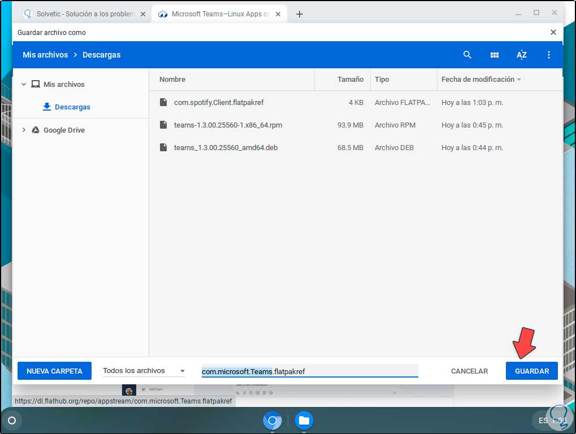Click Descargas in the breadcrumb
Image resolution: width=576 pixels, height=434 pixels.
101,55
